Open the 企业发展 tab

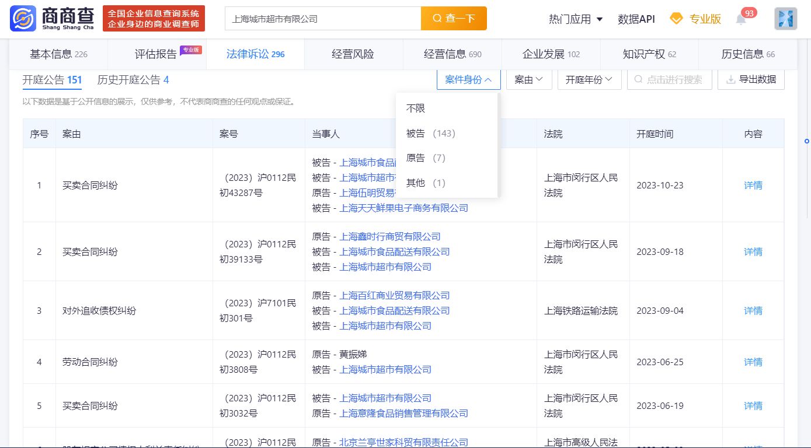pos(551,54)
